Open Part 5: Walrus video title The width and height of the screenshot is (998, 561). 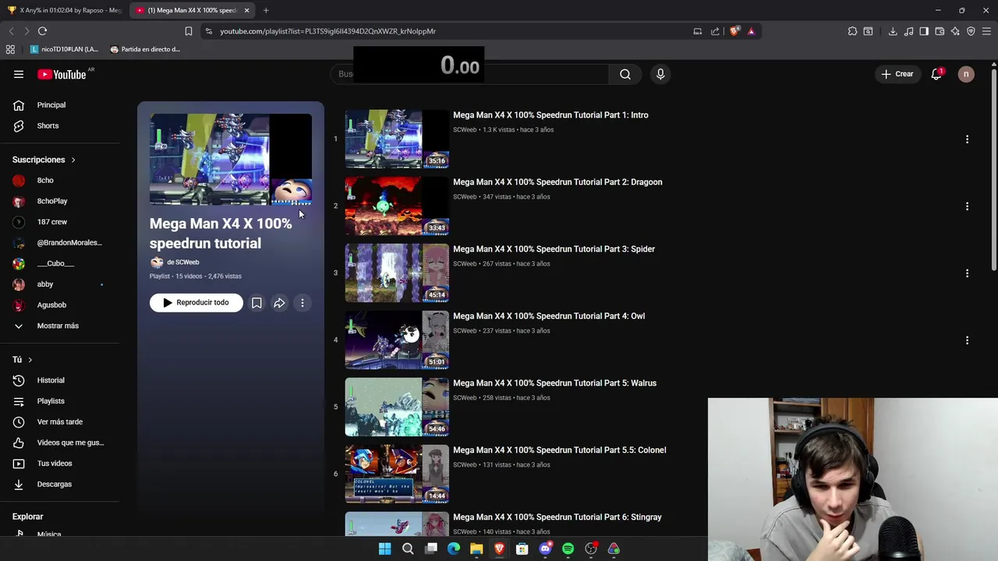click(554, 383)
